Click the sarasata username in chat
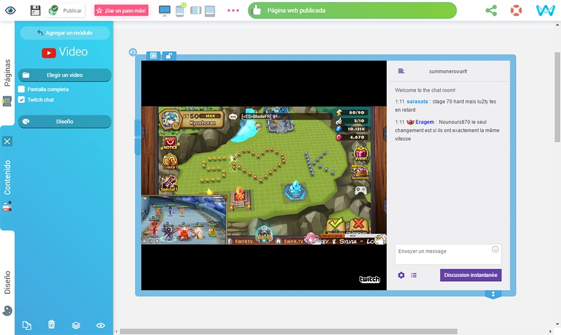Image resolution: width=561 pixels, height=335 pixels. click(417, 102)
